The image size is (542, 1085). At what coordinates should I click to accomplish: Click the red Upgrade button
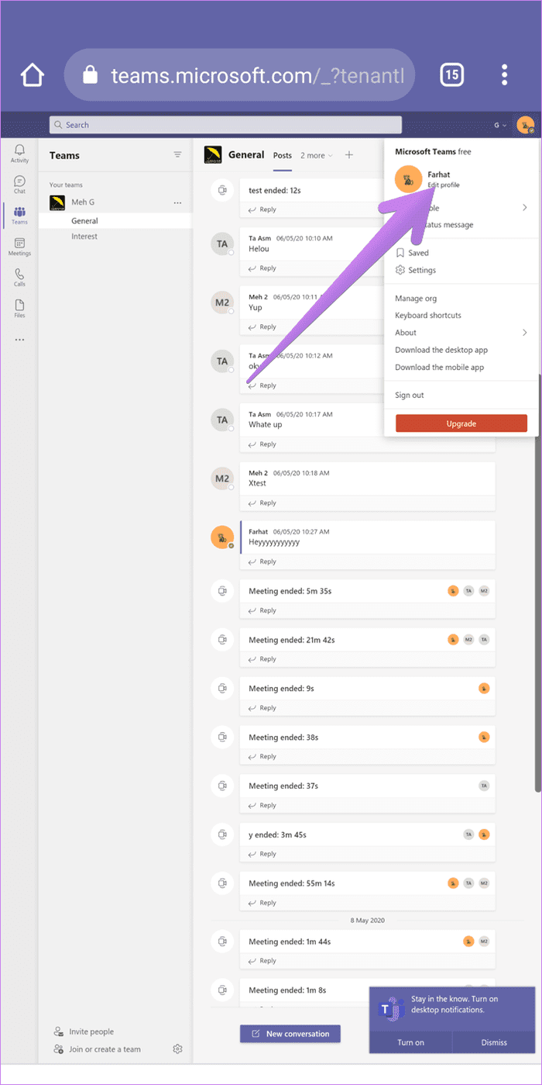461,423
